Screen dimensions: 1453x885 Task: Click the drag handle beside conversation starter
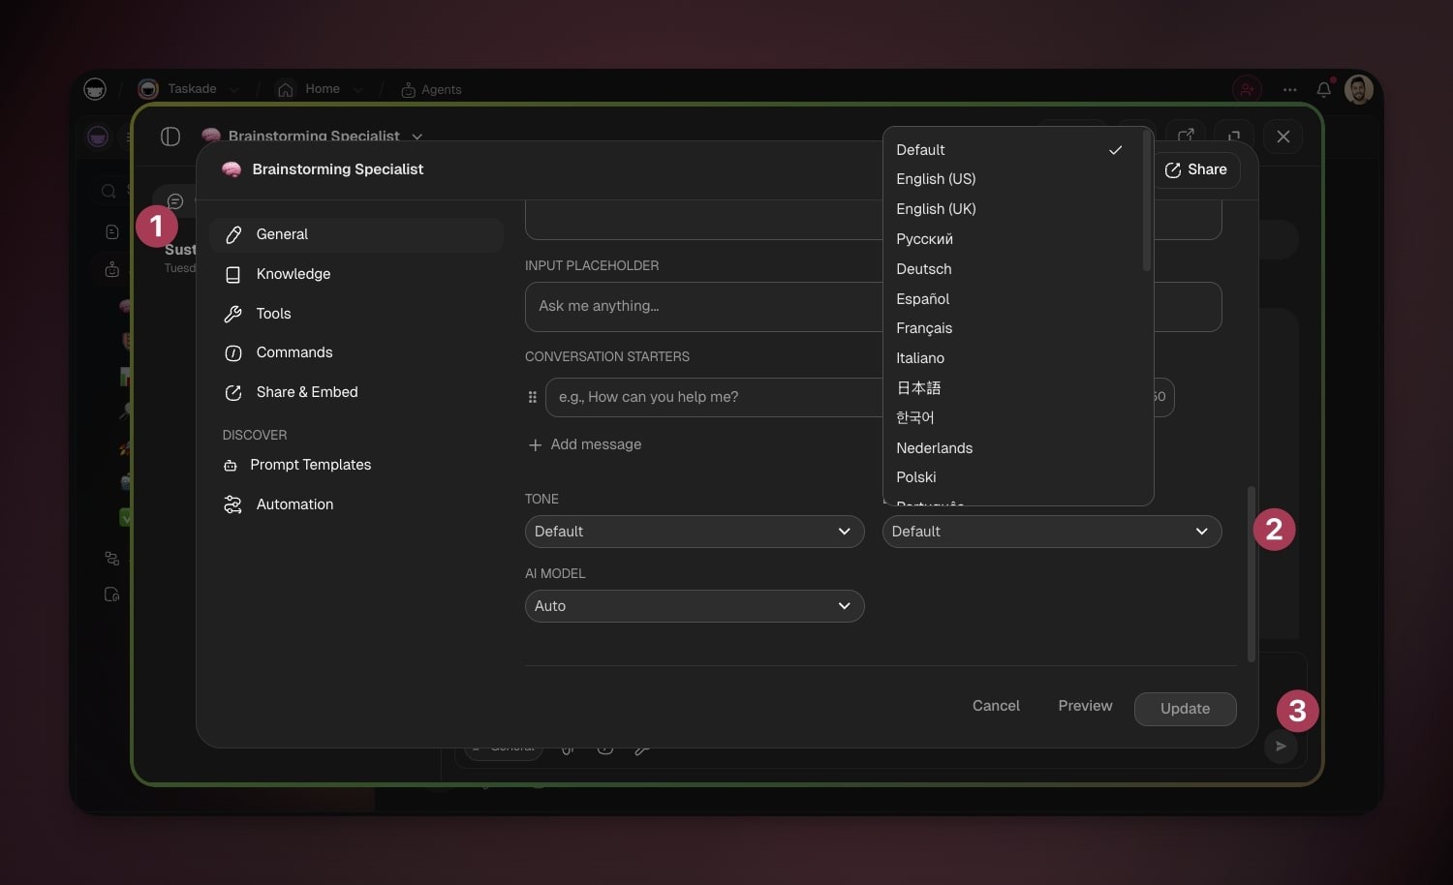[532, 397]
